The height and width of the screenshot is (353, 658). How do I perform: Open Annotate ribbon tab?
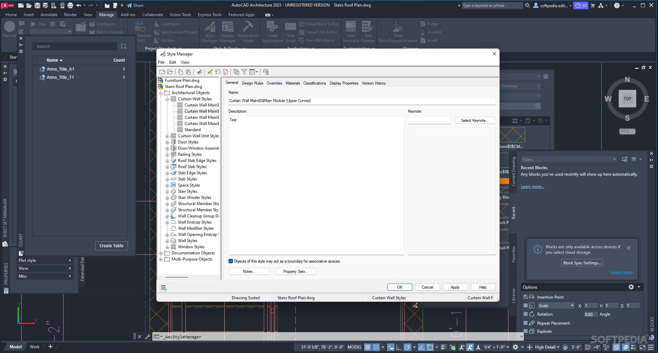coord(49,15)
